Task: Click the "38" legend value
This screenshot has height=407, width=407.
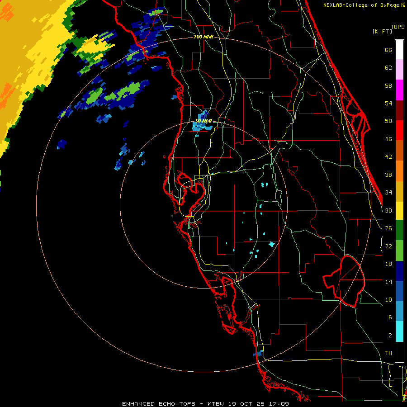Action: [x=388, y=175]
